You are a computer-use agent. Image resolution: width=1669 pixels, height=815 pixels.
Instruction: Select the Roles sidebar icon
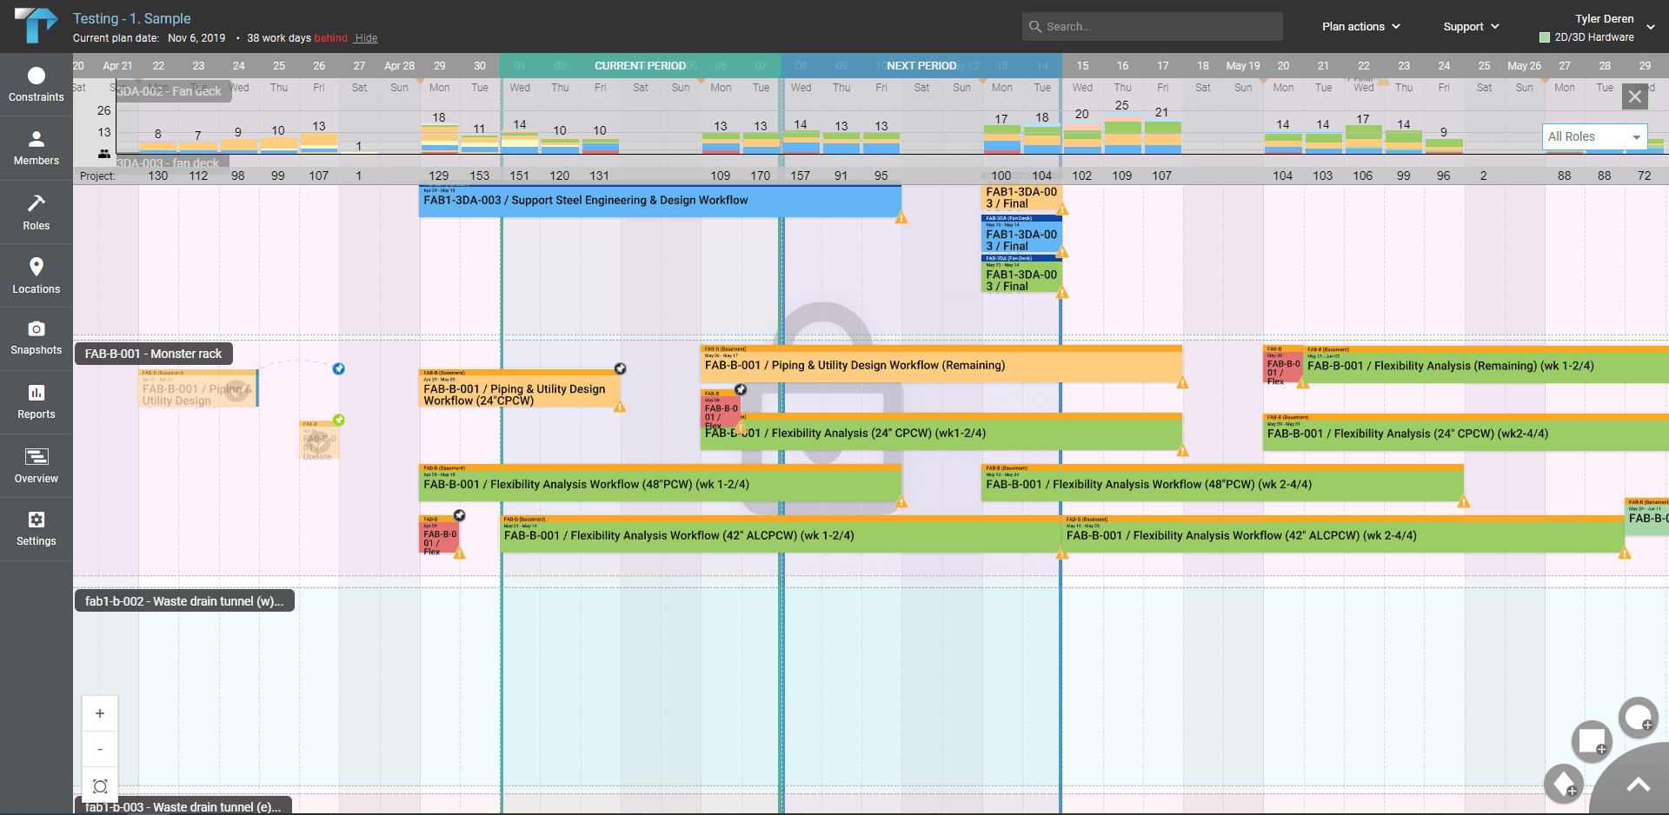[x=36, y=211]
